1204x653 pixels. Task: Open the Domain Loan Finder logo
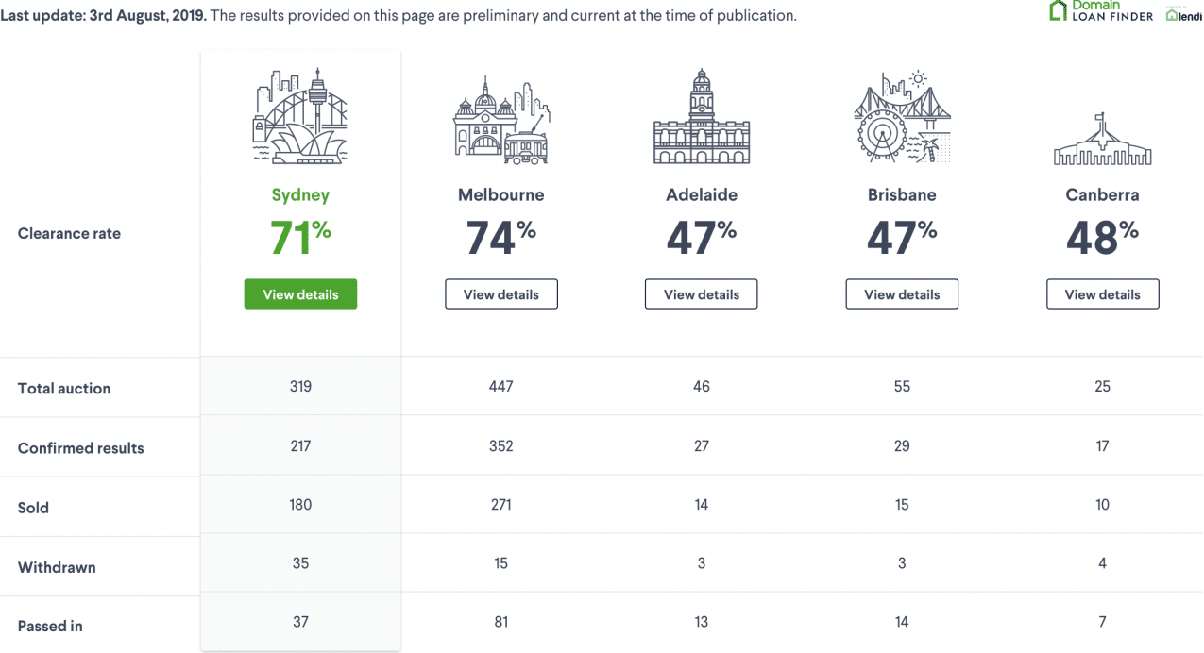click(x=1101, y=11)
